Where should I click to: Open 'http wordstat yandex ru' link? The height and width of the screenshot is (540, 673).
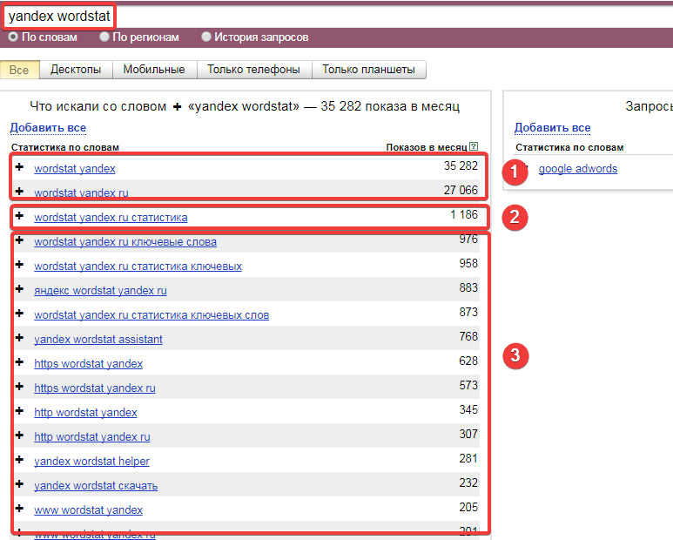point(92,437)
